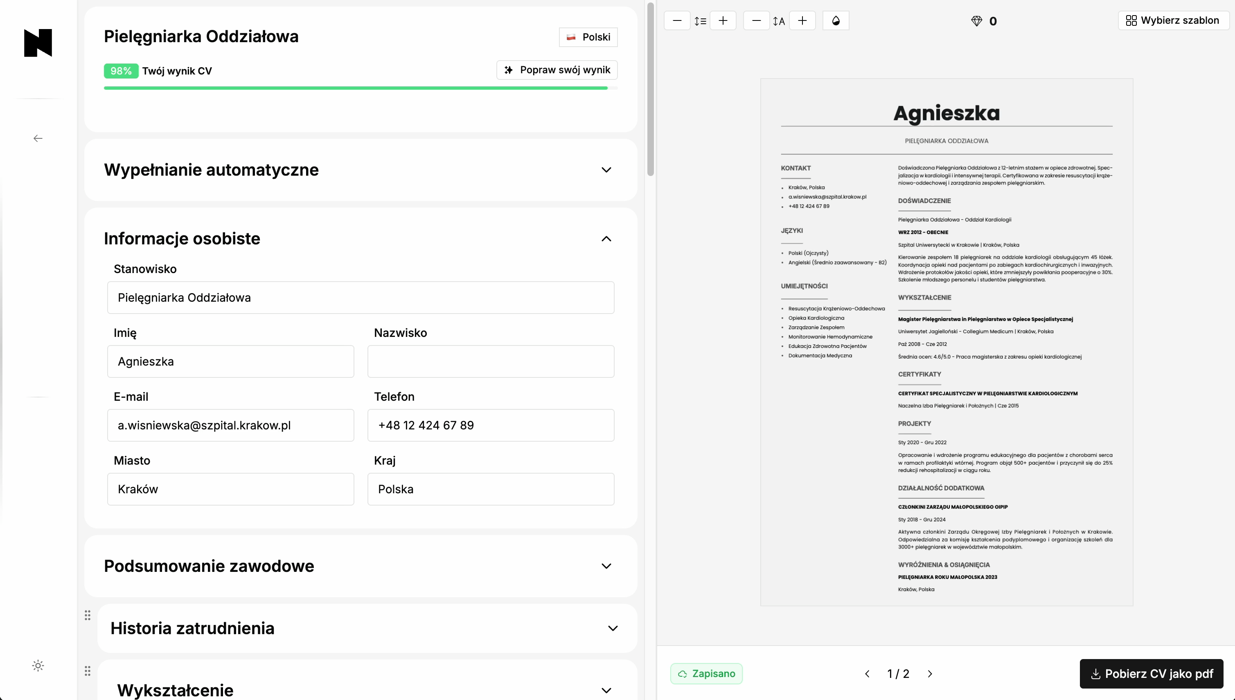The image size is (1235, 700).
Task: Increase line spacing with plus button
Action: coord(723,21)
